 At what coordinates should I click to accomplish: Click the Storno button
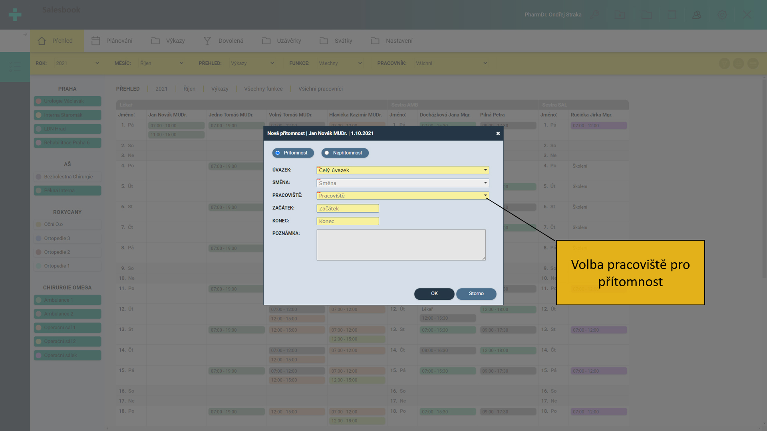pyautogui.click(x=476, y=294)
